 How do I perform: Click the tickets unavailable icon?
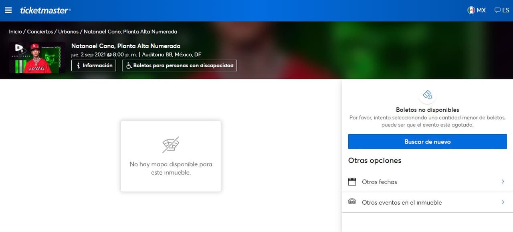point(427,95)
